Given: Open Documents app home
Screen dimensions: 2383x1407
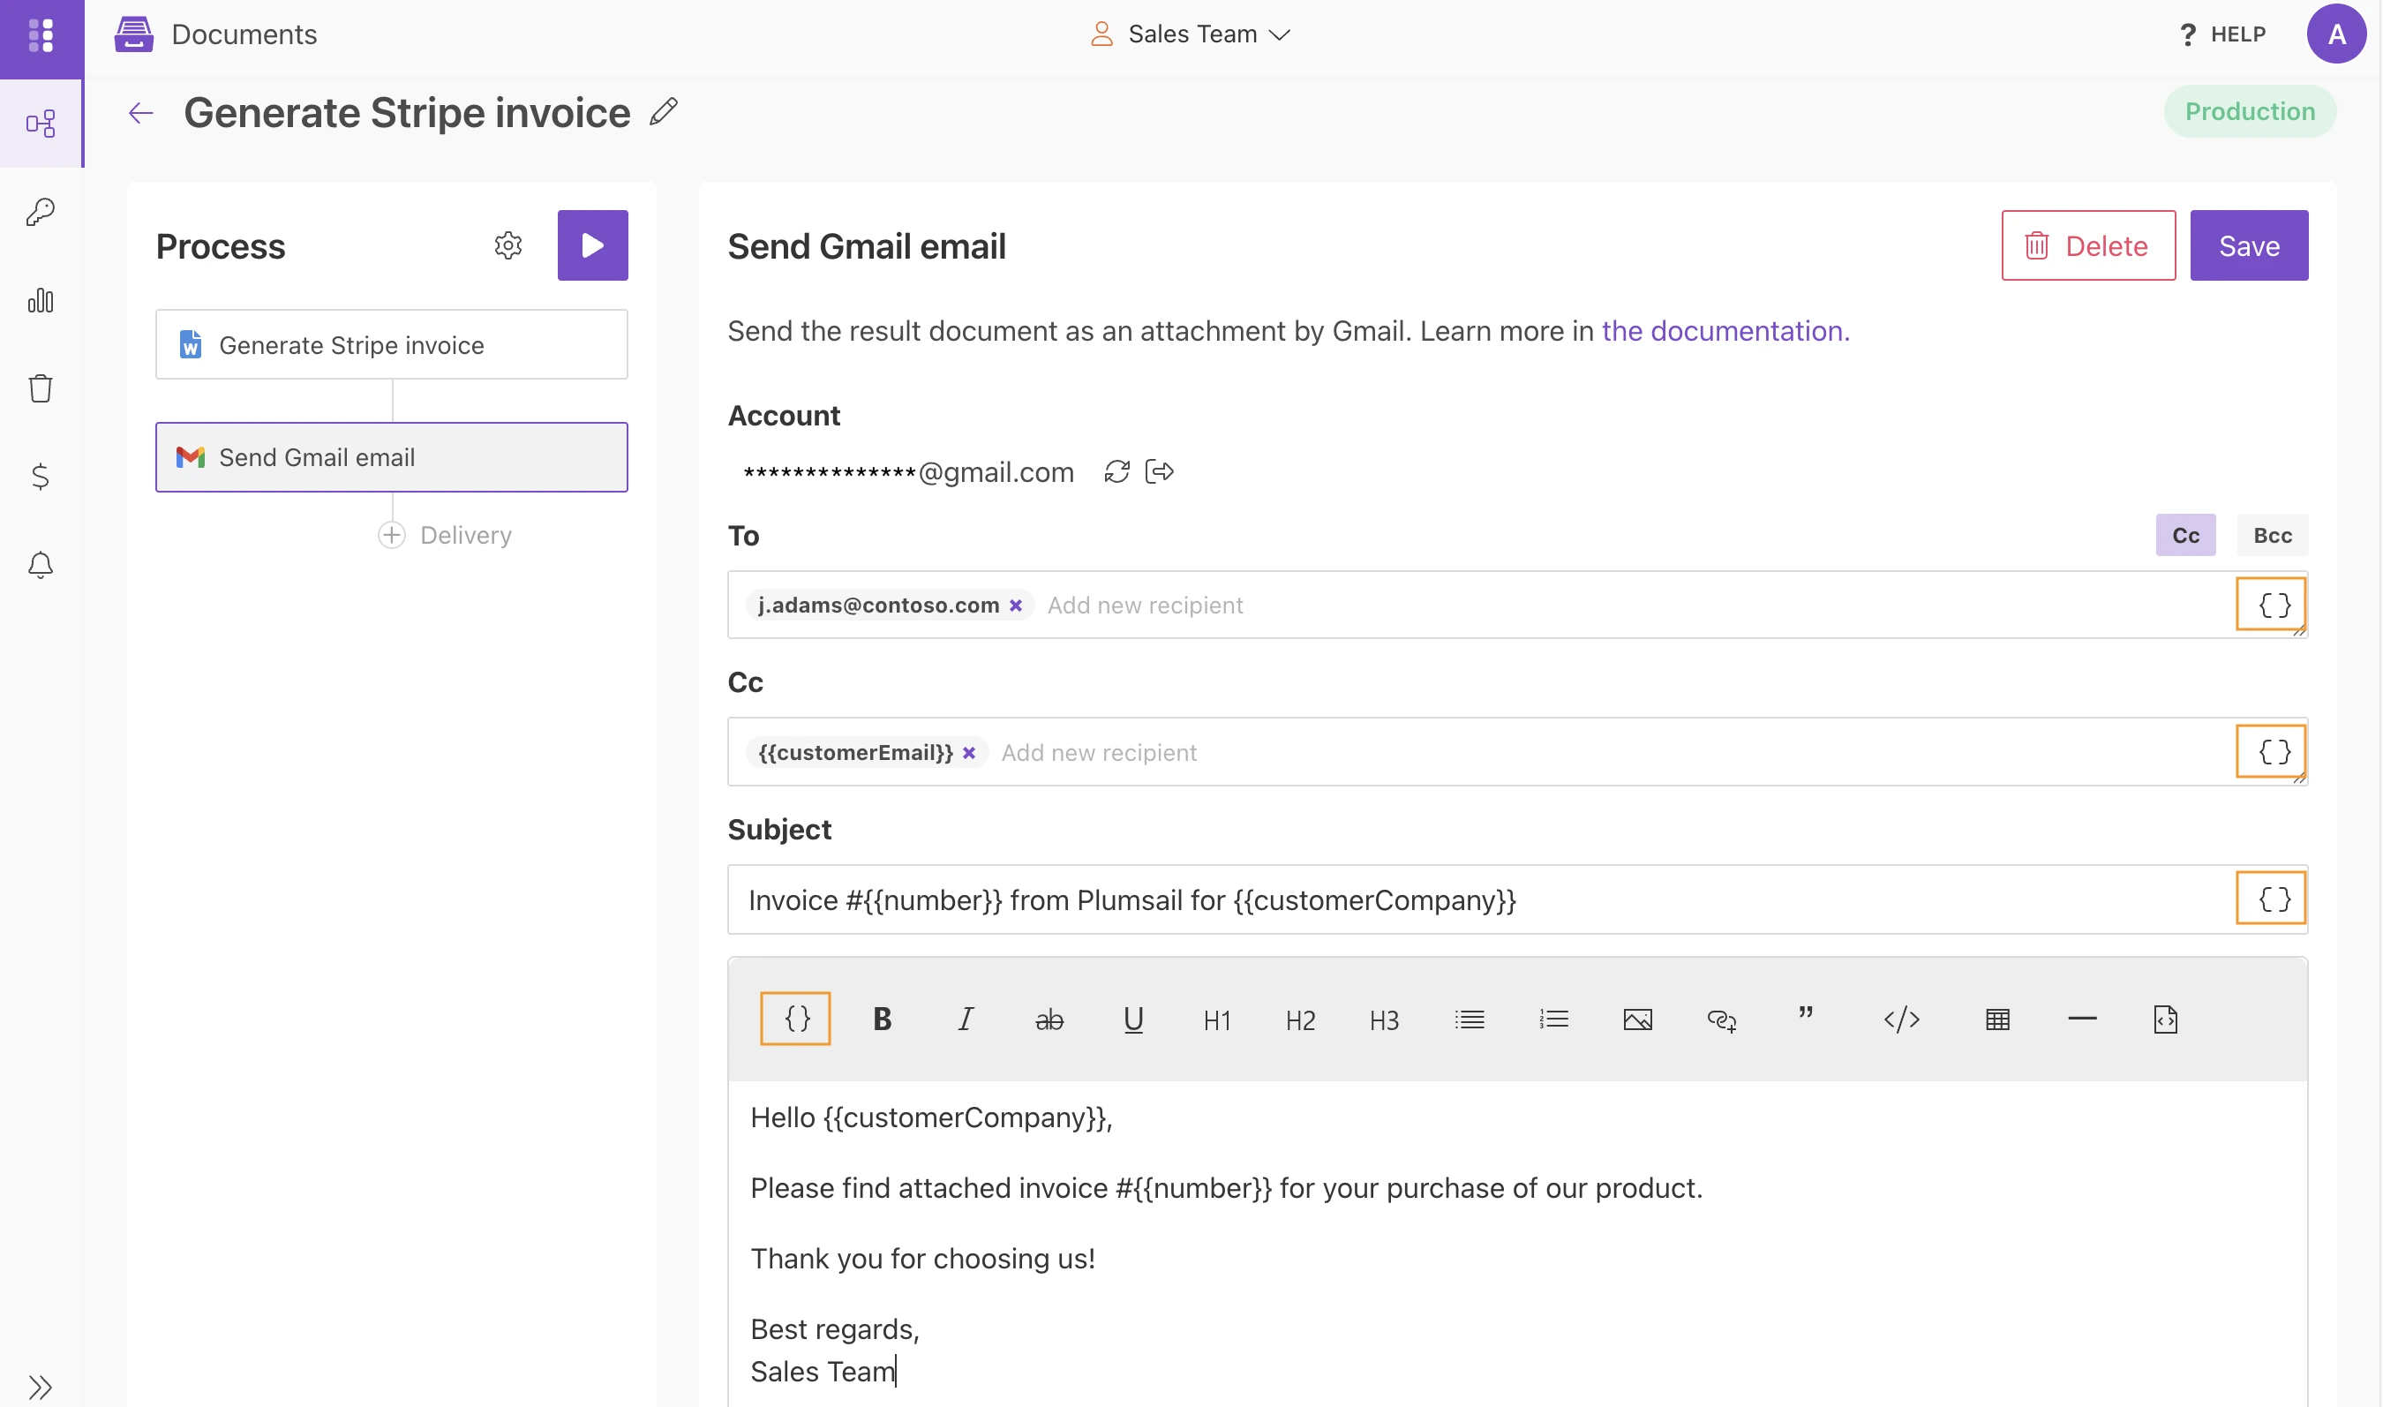Looking at the screenshot, I should coord(215,34).
